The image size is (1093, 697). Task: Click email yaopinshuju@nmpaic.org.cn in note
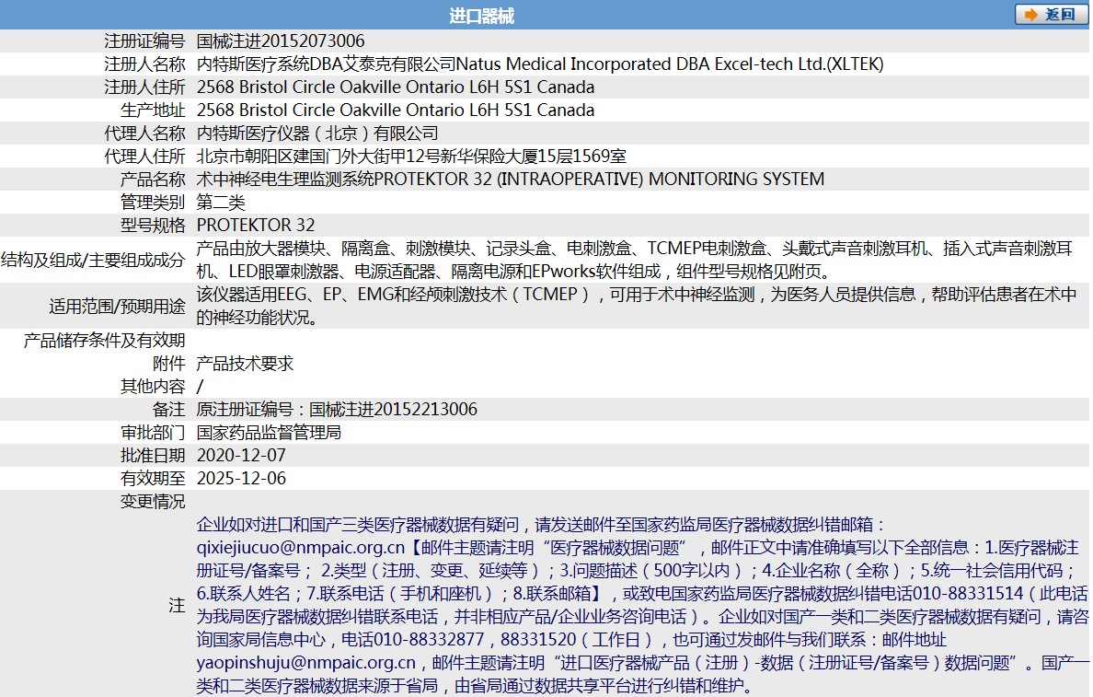306,662
